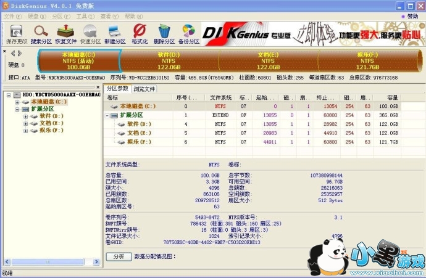This screenshot has width=426, height=278.
Task: Open the 硬盘(D) menu
Action: click(37, 17)
